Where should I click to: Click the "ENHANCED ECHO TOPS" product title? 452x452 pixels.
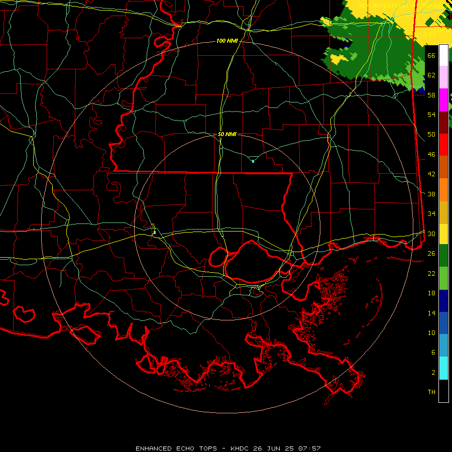click(x=176, y=448)
